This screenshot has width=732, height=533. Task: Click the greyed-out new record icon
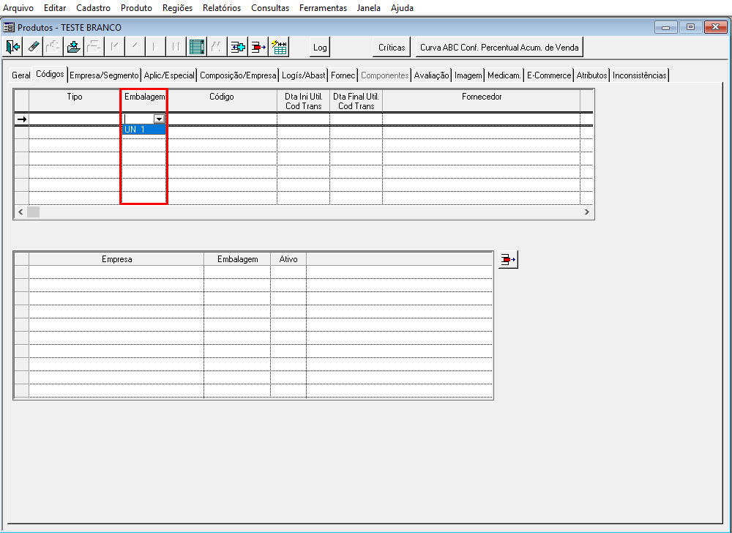point(53,47)
